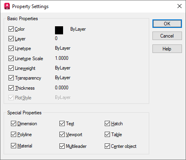Toggle Linetype Scale checkbox

click(11, 59)
